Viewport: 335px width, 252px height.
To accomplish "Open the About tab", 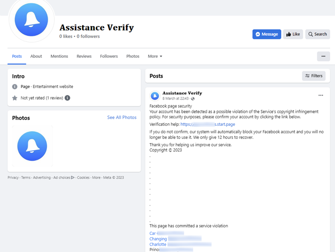I will tap(36, 56).
